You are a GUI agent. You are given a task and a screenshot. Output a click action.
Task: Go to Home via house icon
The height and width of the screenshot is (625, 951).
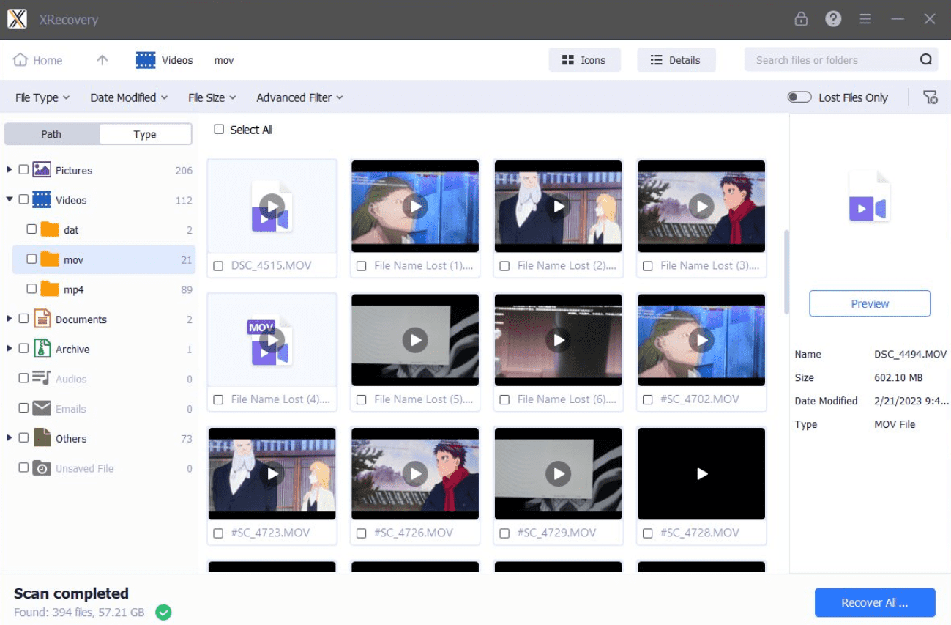[20, 60]
